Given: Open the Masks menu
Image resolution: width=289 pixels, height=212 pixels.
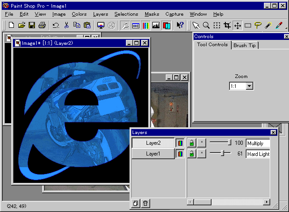Looking at the screenshot, I should click(x=152, y=14).
